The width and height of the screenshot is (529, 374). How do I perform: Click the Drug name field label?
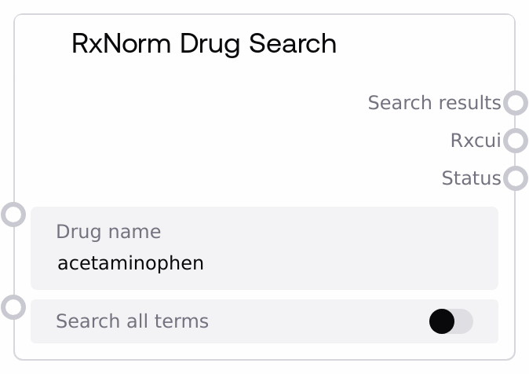click(x=108, y=232)
